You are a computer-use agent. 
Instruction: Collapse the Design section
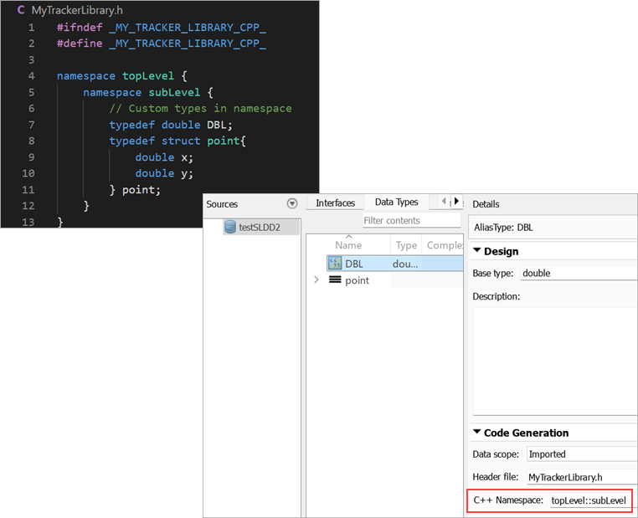click(x=477, y=250)
